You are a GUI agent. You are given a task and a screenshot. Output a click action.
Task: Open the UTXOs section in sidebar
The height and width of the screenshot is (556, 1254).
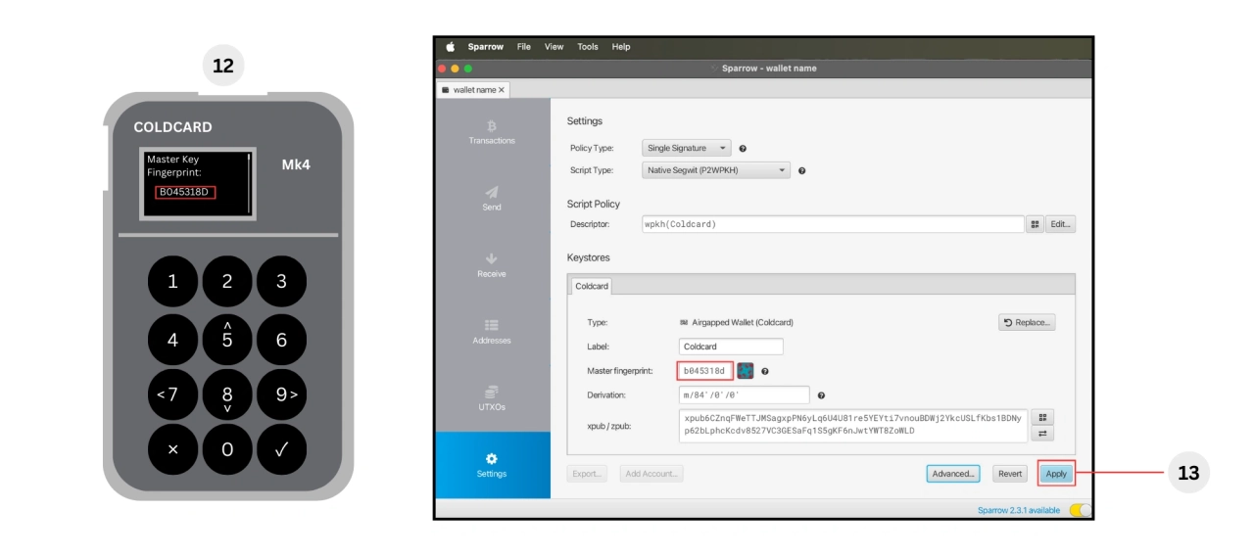(492, 397)
